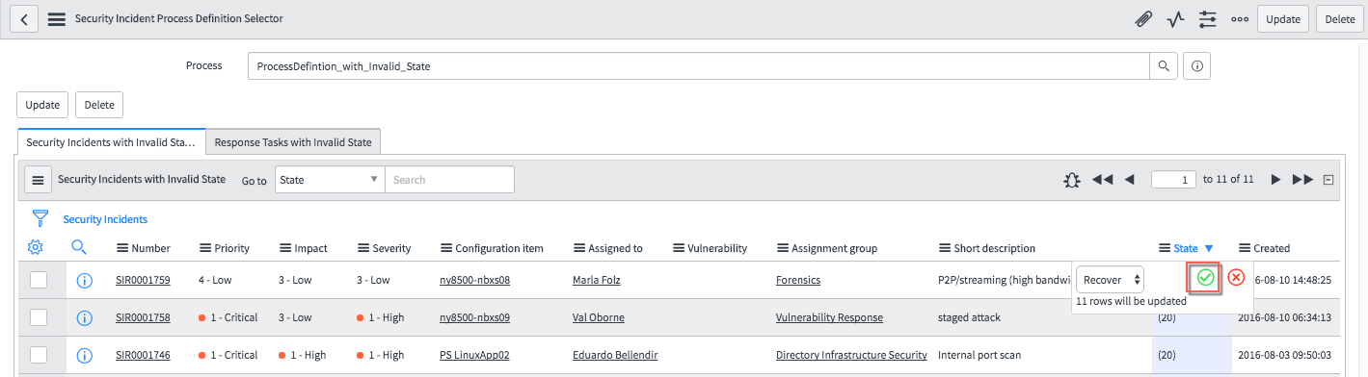Screen dimensions: 1368x377
Task: Open Priority column menu
Action: (205, 248)
